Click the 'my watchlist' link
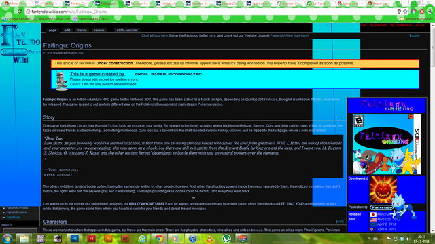The image size is (435, 244). tap(379, 26)
